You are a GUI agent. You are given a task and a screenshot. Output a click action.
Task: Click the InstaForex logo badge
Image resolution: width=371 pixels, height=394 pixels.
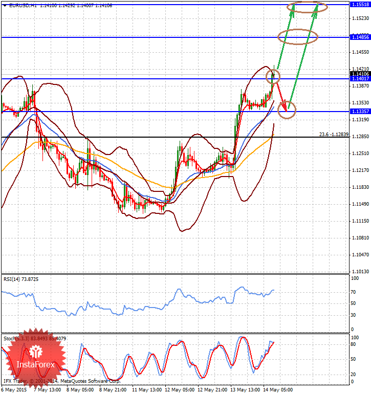35,358
